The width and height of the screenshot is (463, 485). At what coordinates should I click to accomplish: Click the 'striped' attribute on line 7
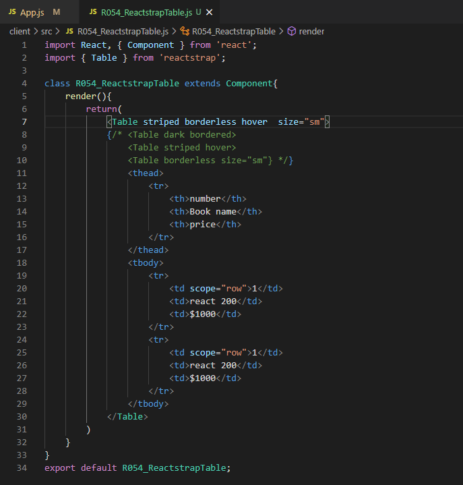(161, 122)
